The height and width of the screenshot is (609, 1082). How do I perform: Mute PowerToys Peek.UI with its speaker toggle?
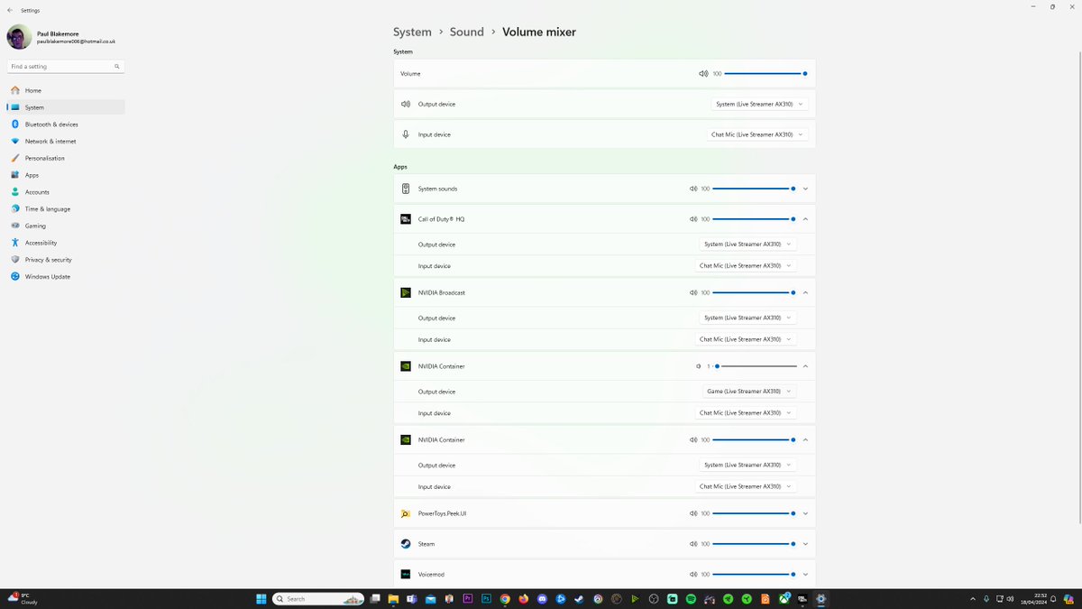point(692,512)
